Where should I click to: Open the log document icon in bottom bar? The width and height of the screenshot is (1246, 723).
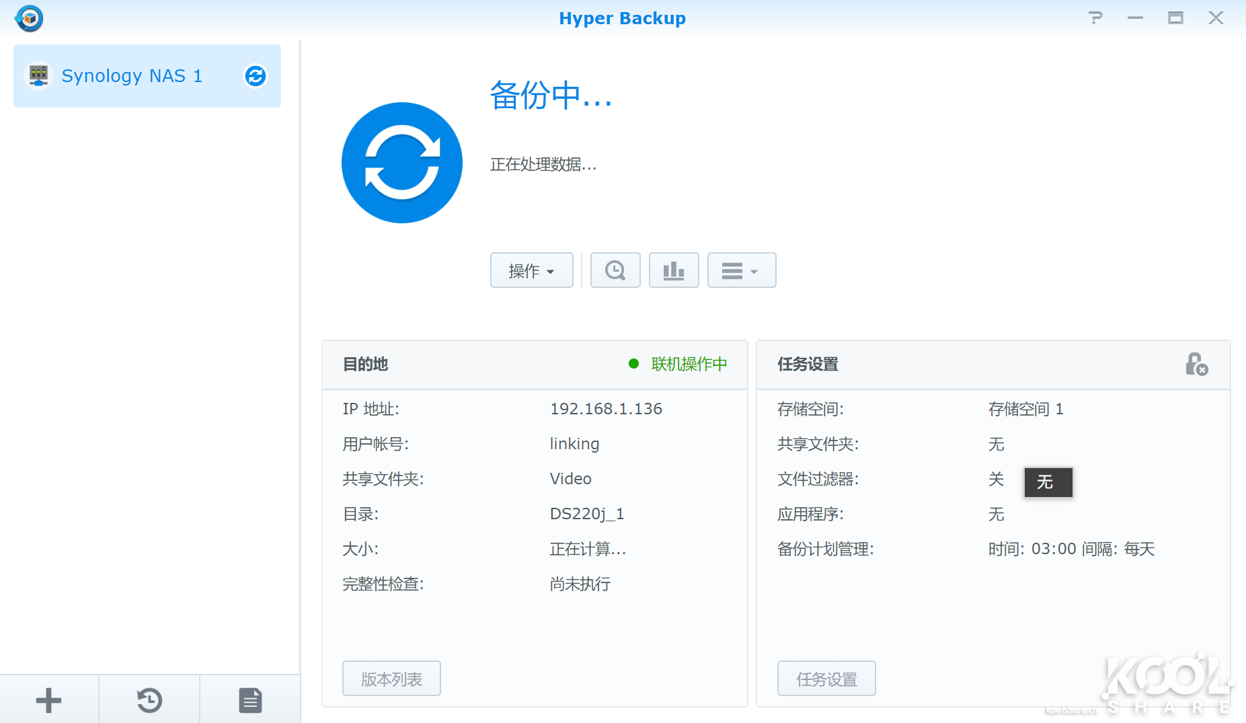coord(250,700)
